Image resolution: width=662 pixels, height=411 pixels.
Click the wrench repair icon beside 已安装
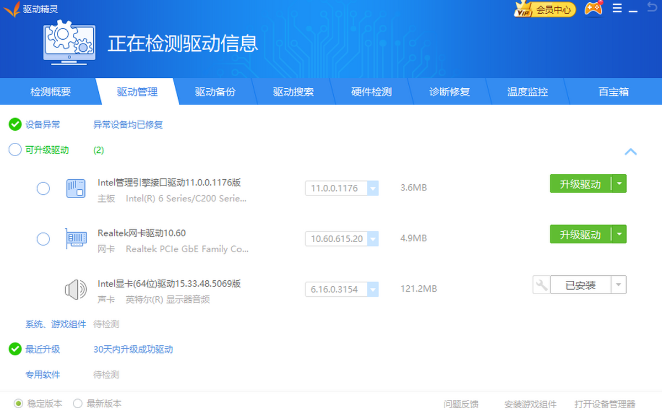541,285
